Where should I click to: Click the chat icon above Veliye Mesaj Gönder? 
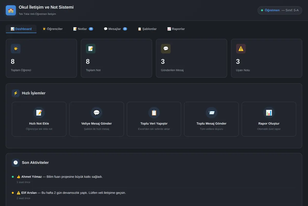pyautogui.click(x=97, y=113)
